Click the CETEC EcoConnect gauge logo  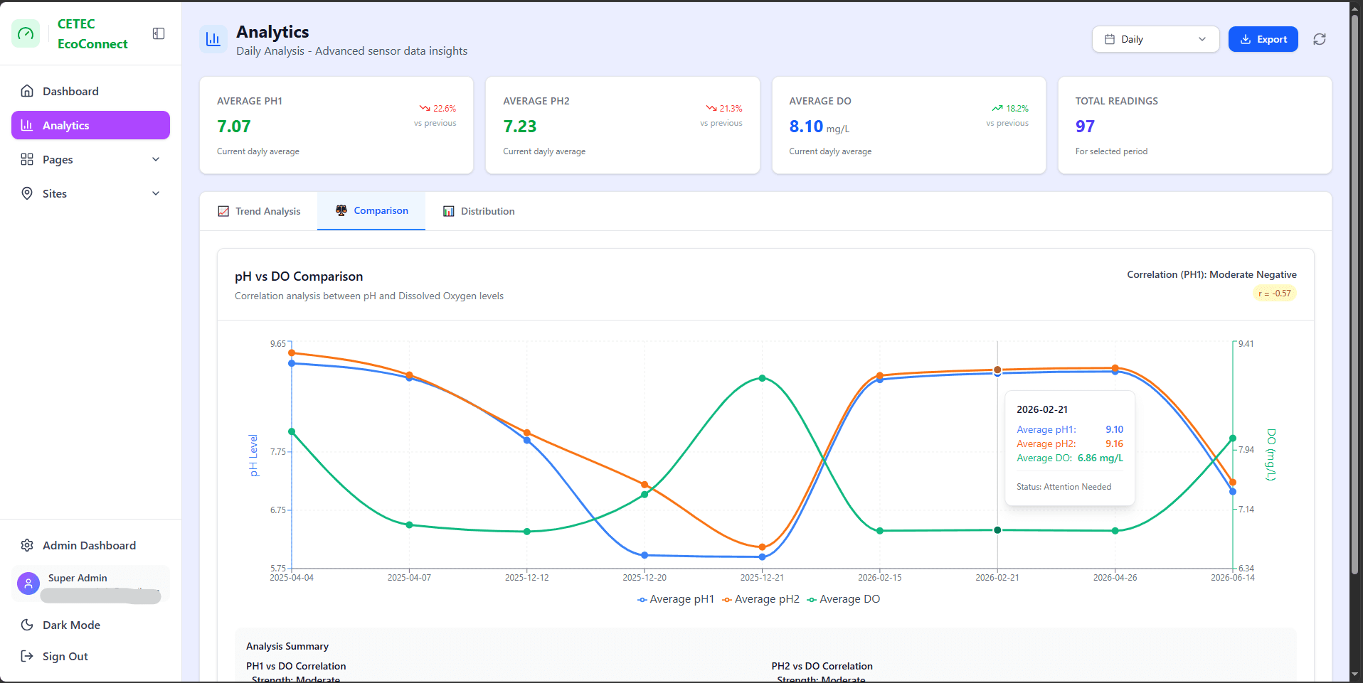point(26,33)
